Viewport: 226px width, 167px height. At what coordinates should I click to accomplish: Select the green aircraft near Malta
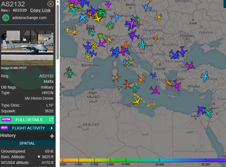(135, 88)
